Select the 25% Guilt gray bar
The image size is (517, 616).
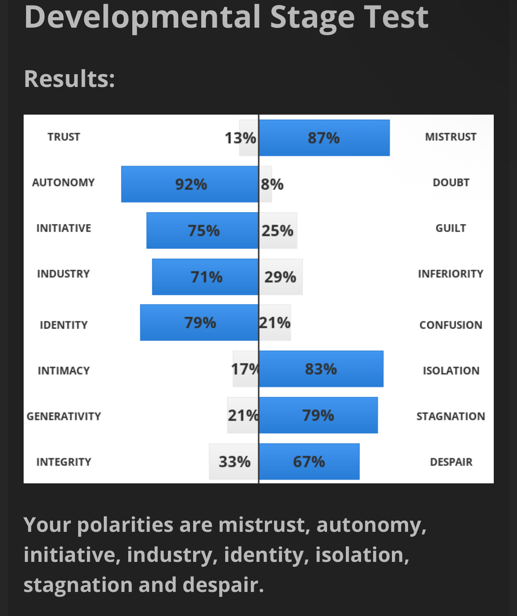point(278,230)
